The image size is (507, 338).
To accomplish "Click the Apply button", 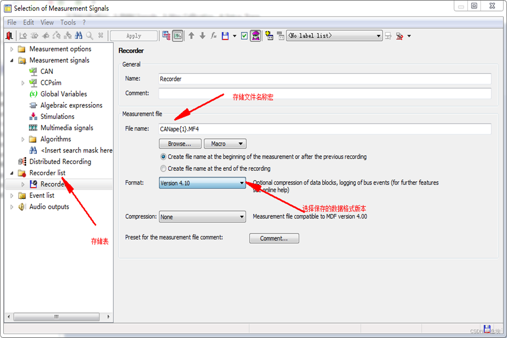I will click(134, 35).
